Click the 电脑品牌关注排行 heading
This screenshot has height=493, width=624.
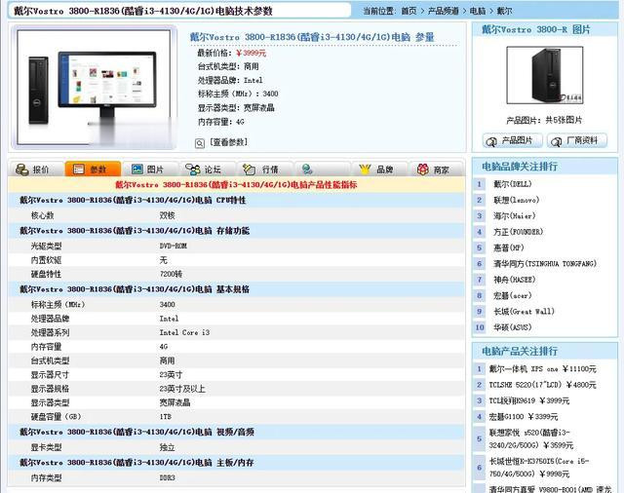pyautogui.click(x=520, y=167)
